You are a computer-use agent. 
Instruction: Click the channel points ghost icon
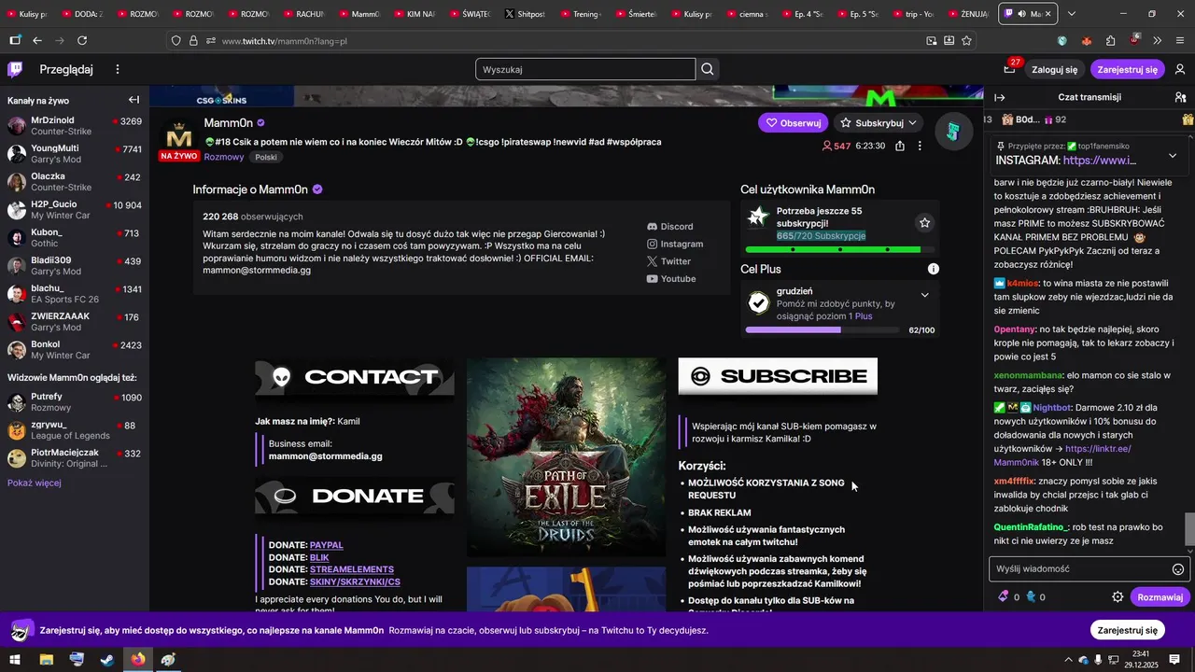point(1031,597)
